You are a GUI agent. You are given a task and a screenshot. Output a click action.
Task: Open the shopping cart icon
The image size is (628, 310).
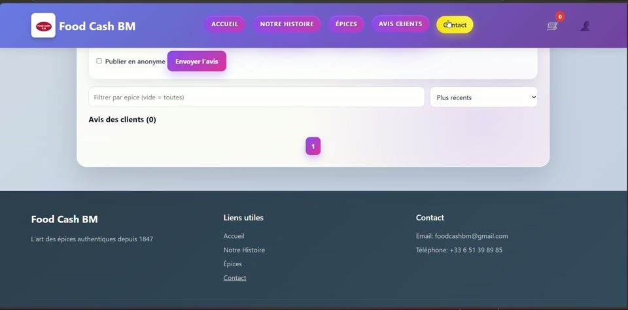click(552, 26)
